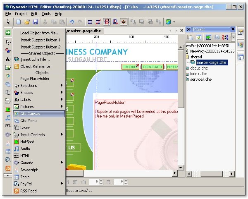
Task: Choose Insert Support Button 2
Action: click(39, 47)
